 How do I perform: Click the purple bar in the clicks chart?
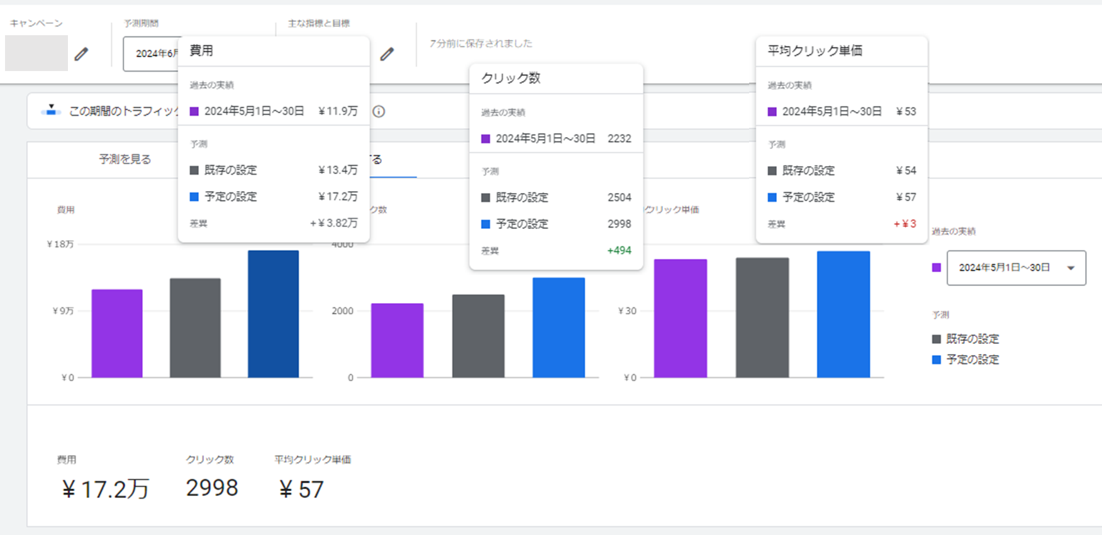coord(397,340)
